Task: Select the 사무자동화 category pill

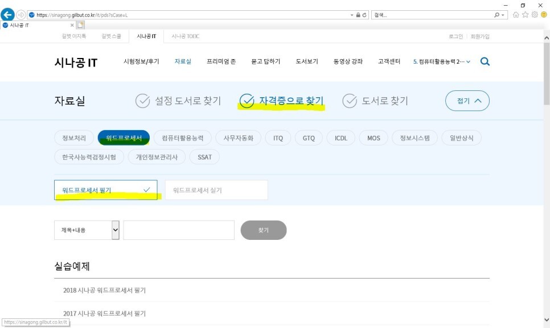Action: [x=239, y=138]
